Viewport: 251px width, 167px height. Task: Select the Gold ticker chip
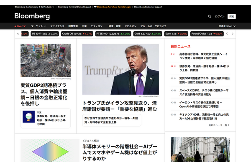point(148,34)
